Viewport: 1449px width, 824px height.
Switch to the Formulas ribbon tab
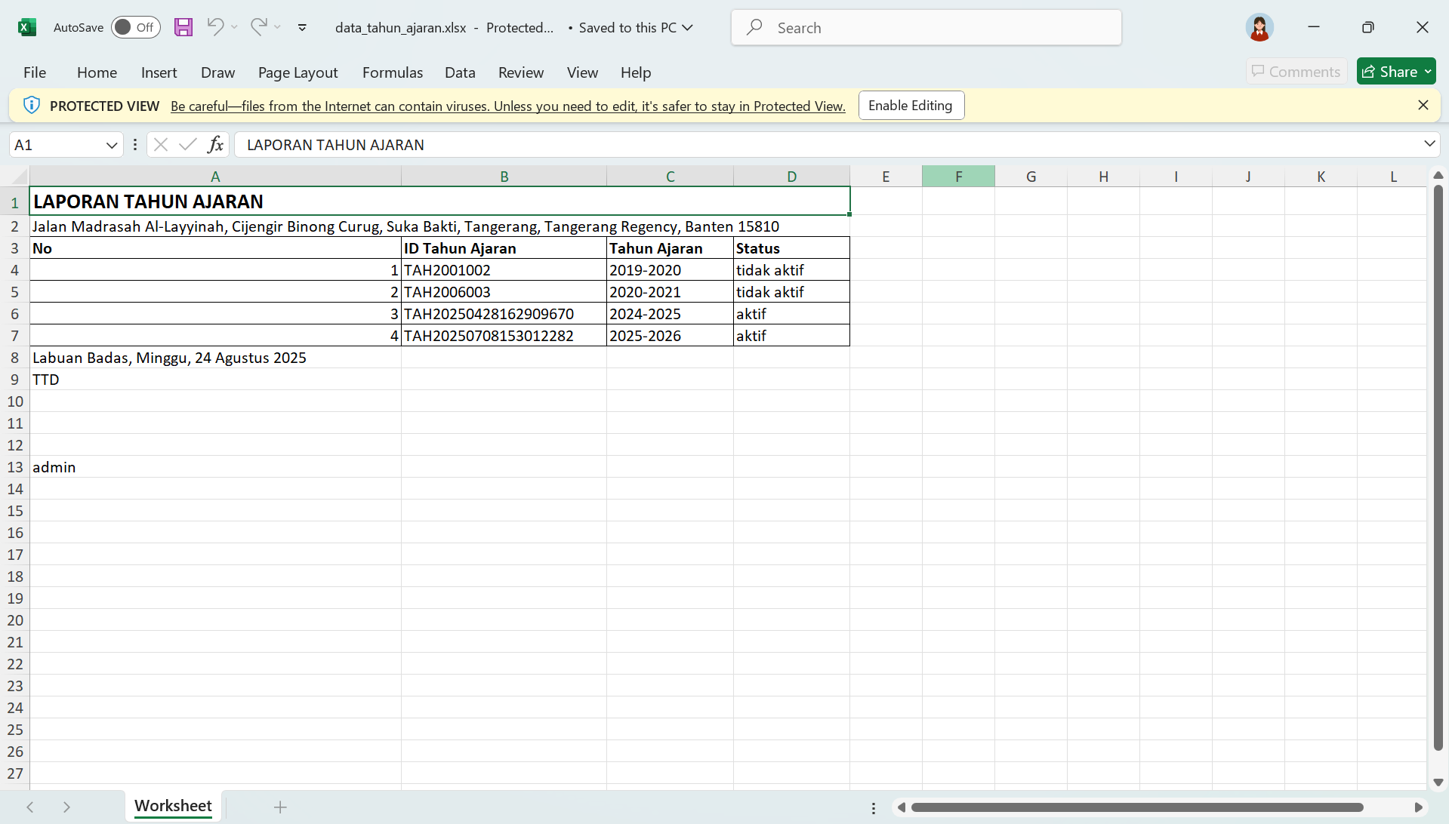(x=392, y=72)
